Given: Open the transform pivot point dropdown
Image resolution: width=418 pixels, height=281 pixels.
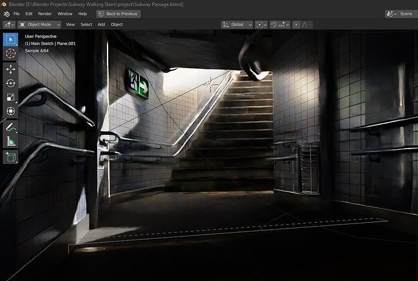Looking at the screenshot, I should coord(261,25).
